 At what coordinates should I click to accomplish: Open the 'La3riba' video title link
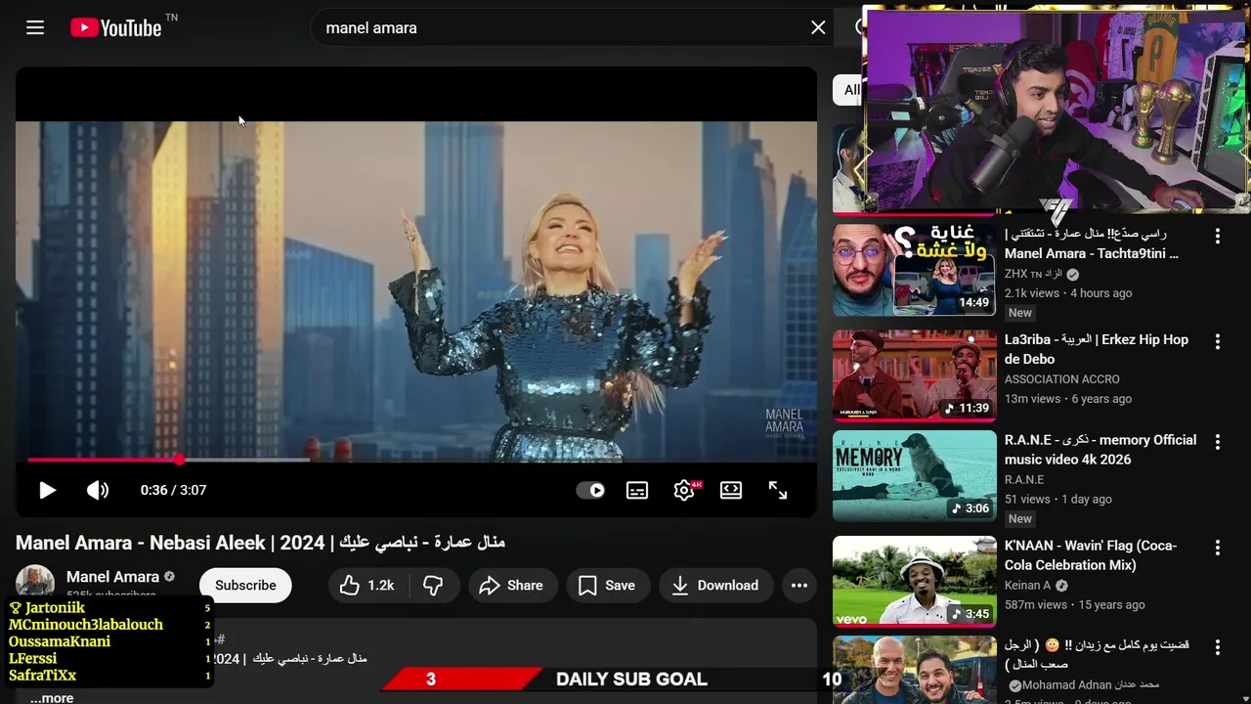pos(1097,349)
